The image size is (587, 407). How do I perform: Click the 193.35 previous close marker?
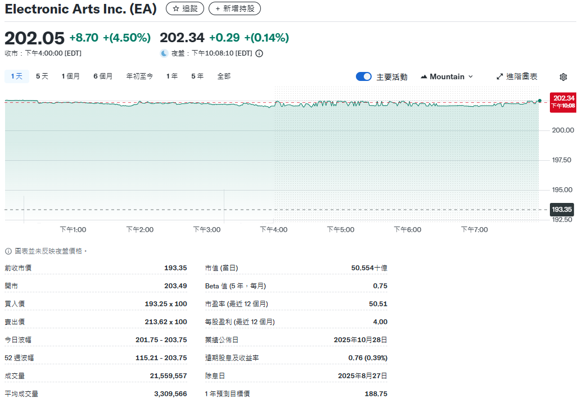tap(562, 210)
